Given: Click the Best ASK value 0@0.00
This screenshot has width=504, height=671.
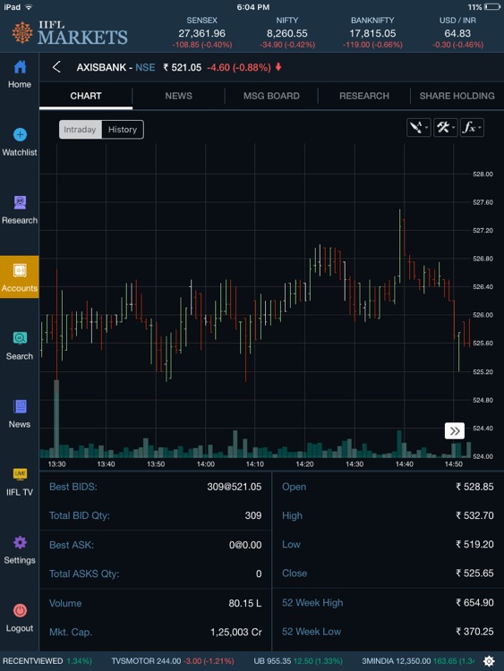Looking at the screenshot, I should pos(245,545).
